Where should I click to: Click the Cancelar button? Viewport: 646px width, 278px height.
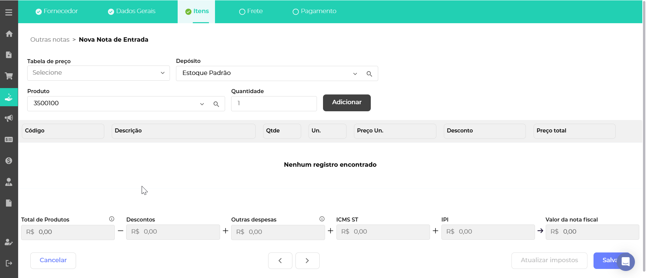53,261
